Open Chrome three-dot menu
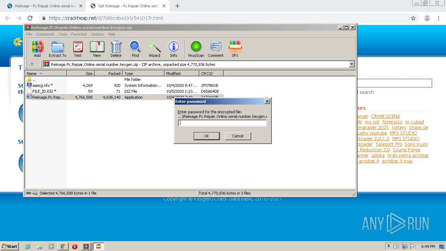The height and width of the screenshot is (251, 446). click(439, 18)
